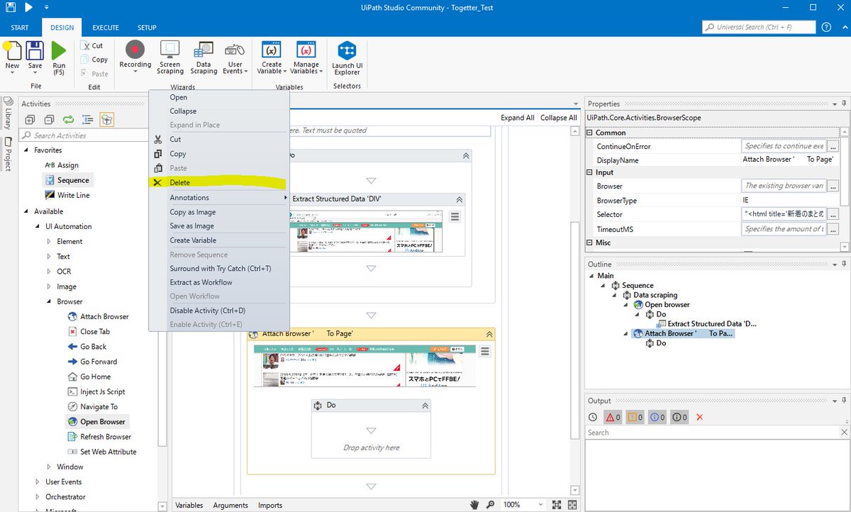
Task: Select Open browser in Outline
Action: [661, 305]
